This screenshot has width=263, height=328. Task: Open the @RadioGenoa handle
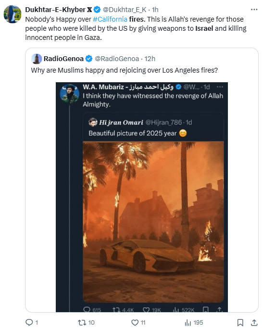point(117,59)
